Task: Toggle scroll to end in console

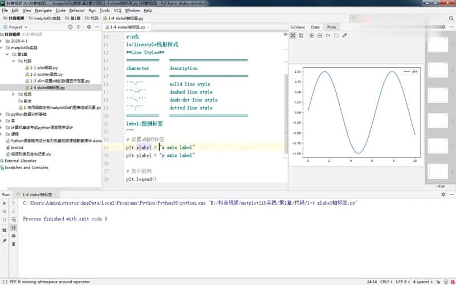Action: click(13, 227)
